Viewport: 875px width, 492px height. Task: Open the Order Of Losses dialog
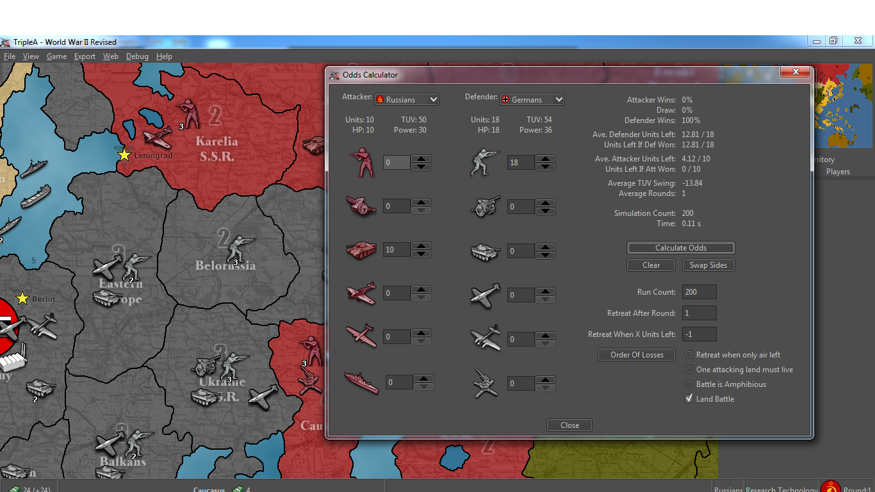click(x=637, y=355)
